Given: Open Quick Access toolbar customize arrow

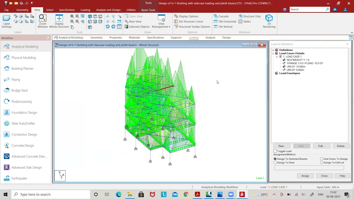Looking at the screenshot, I should [32, 3].
